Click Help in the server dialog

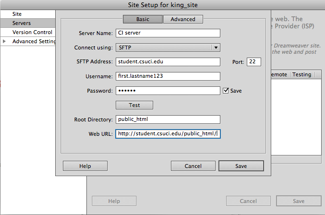84,166
